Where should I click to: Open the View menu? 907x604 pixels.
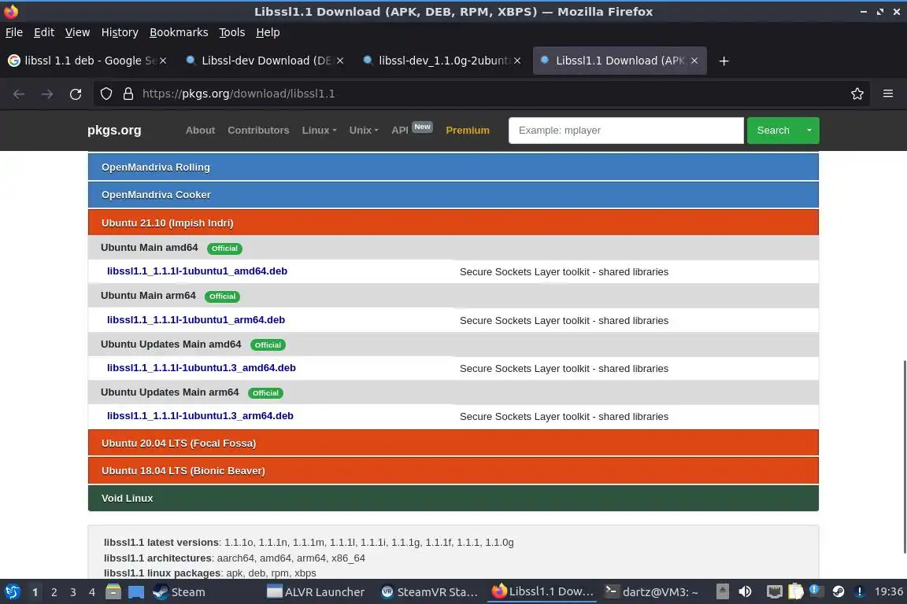point(77,32)
